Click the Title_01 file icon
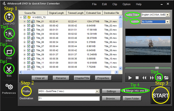Viewport: 174px width, 111px height. [33, 21]
